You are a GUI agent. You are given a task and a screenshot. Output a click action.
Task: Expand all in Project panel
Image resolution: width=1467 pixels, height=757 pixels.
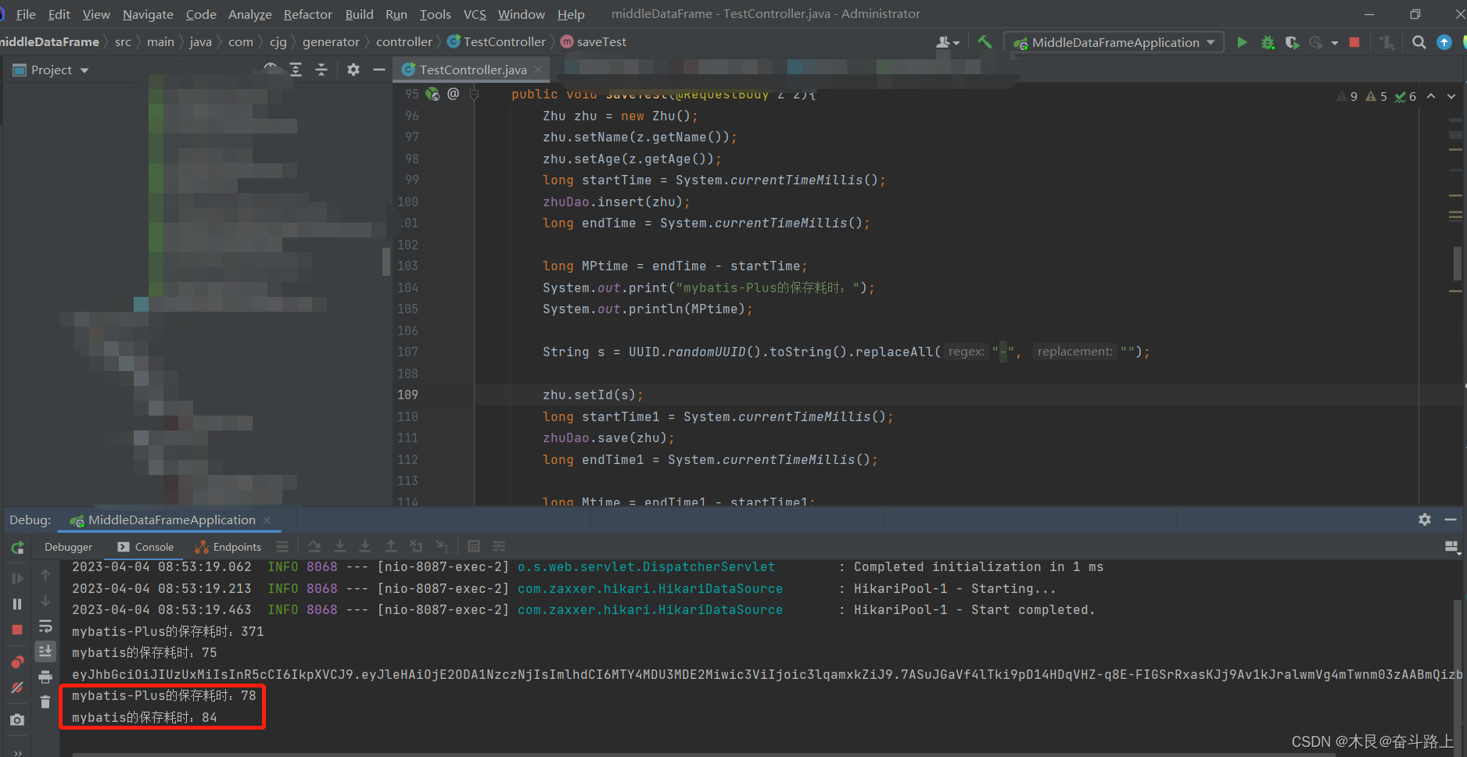tap(296, 70)
